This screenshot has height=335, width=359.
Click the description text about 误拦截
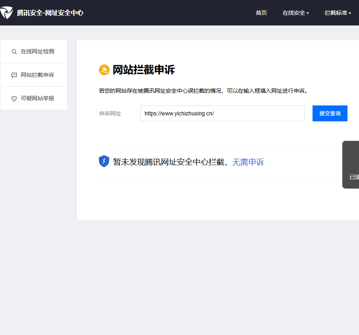pos(204,91)
